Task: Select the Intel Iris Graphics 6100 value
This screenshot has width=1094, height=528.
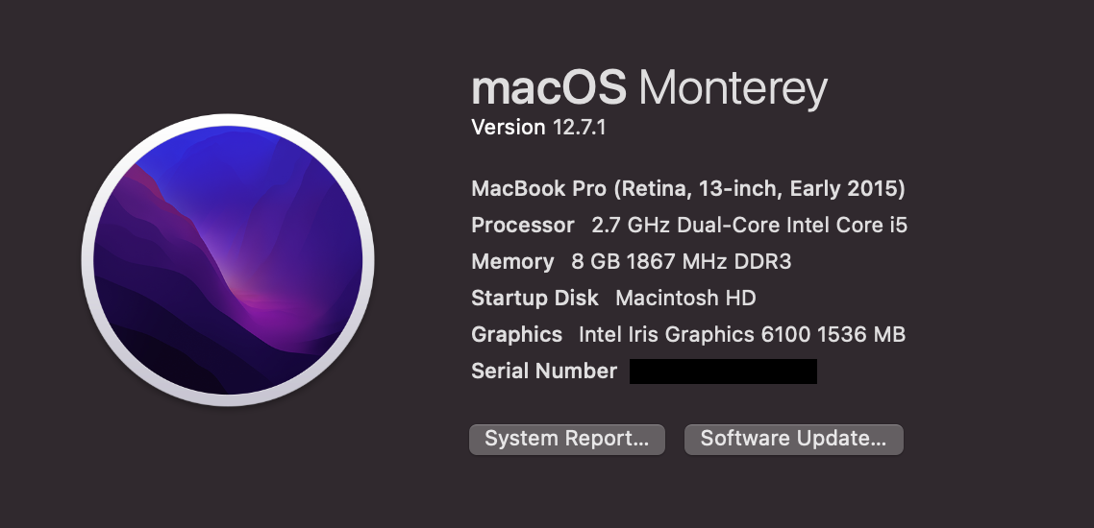Action: click(695, 335)
